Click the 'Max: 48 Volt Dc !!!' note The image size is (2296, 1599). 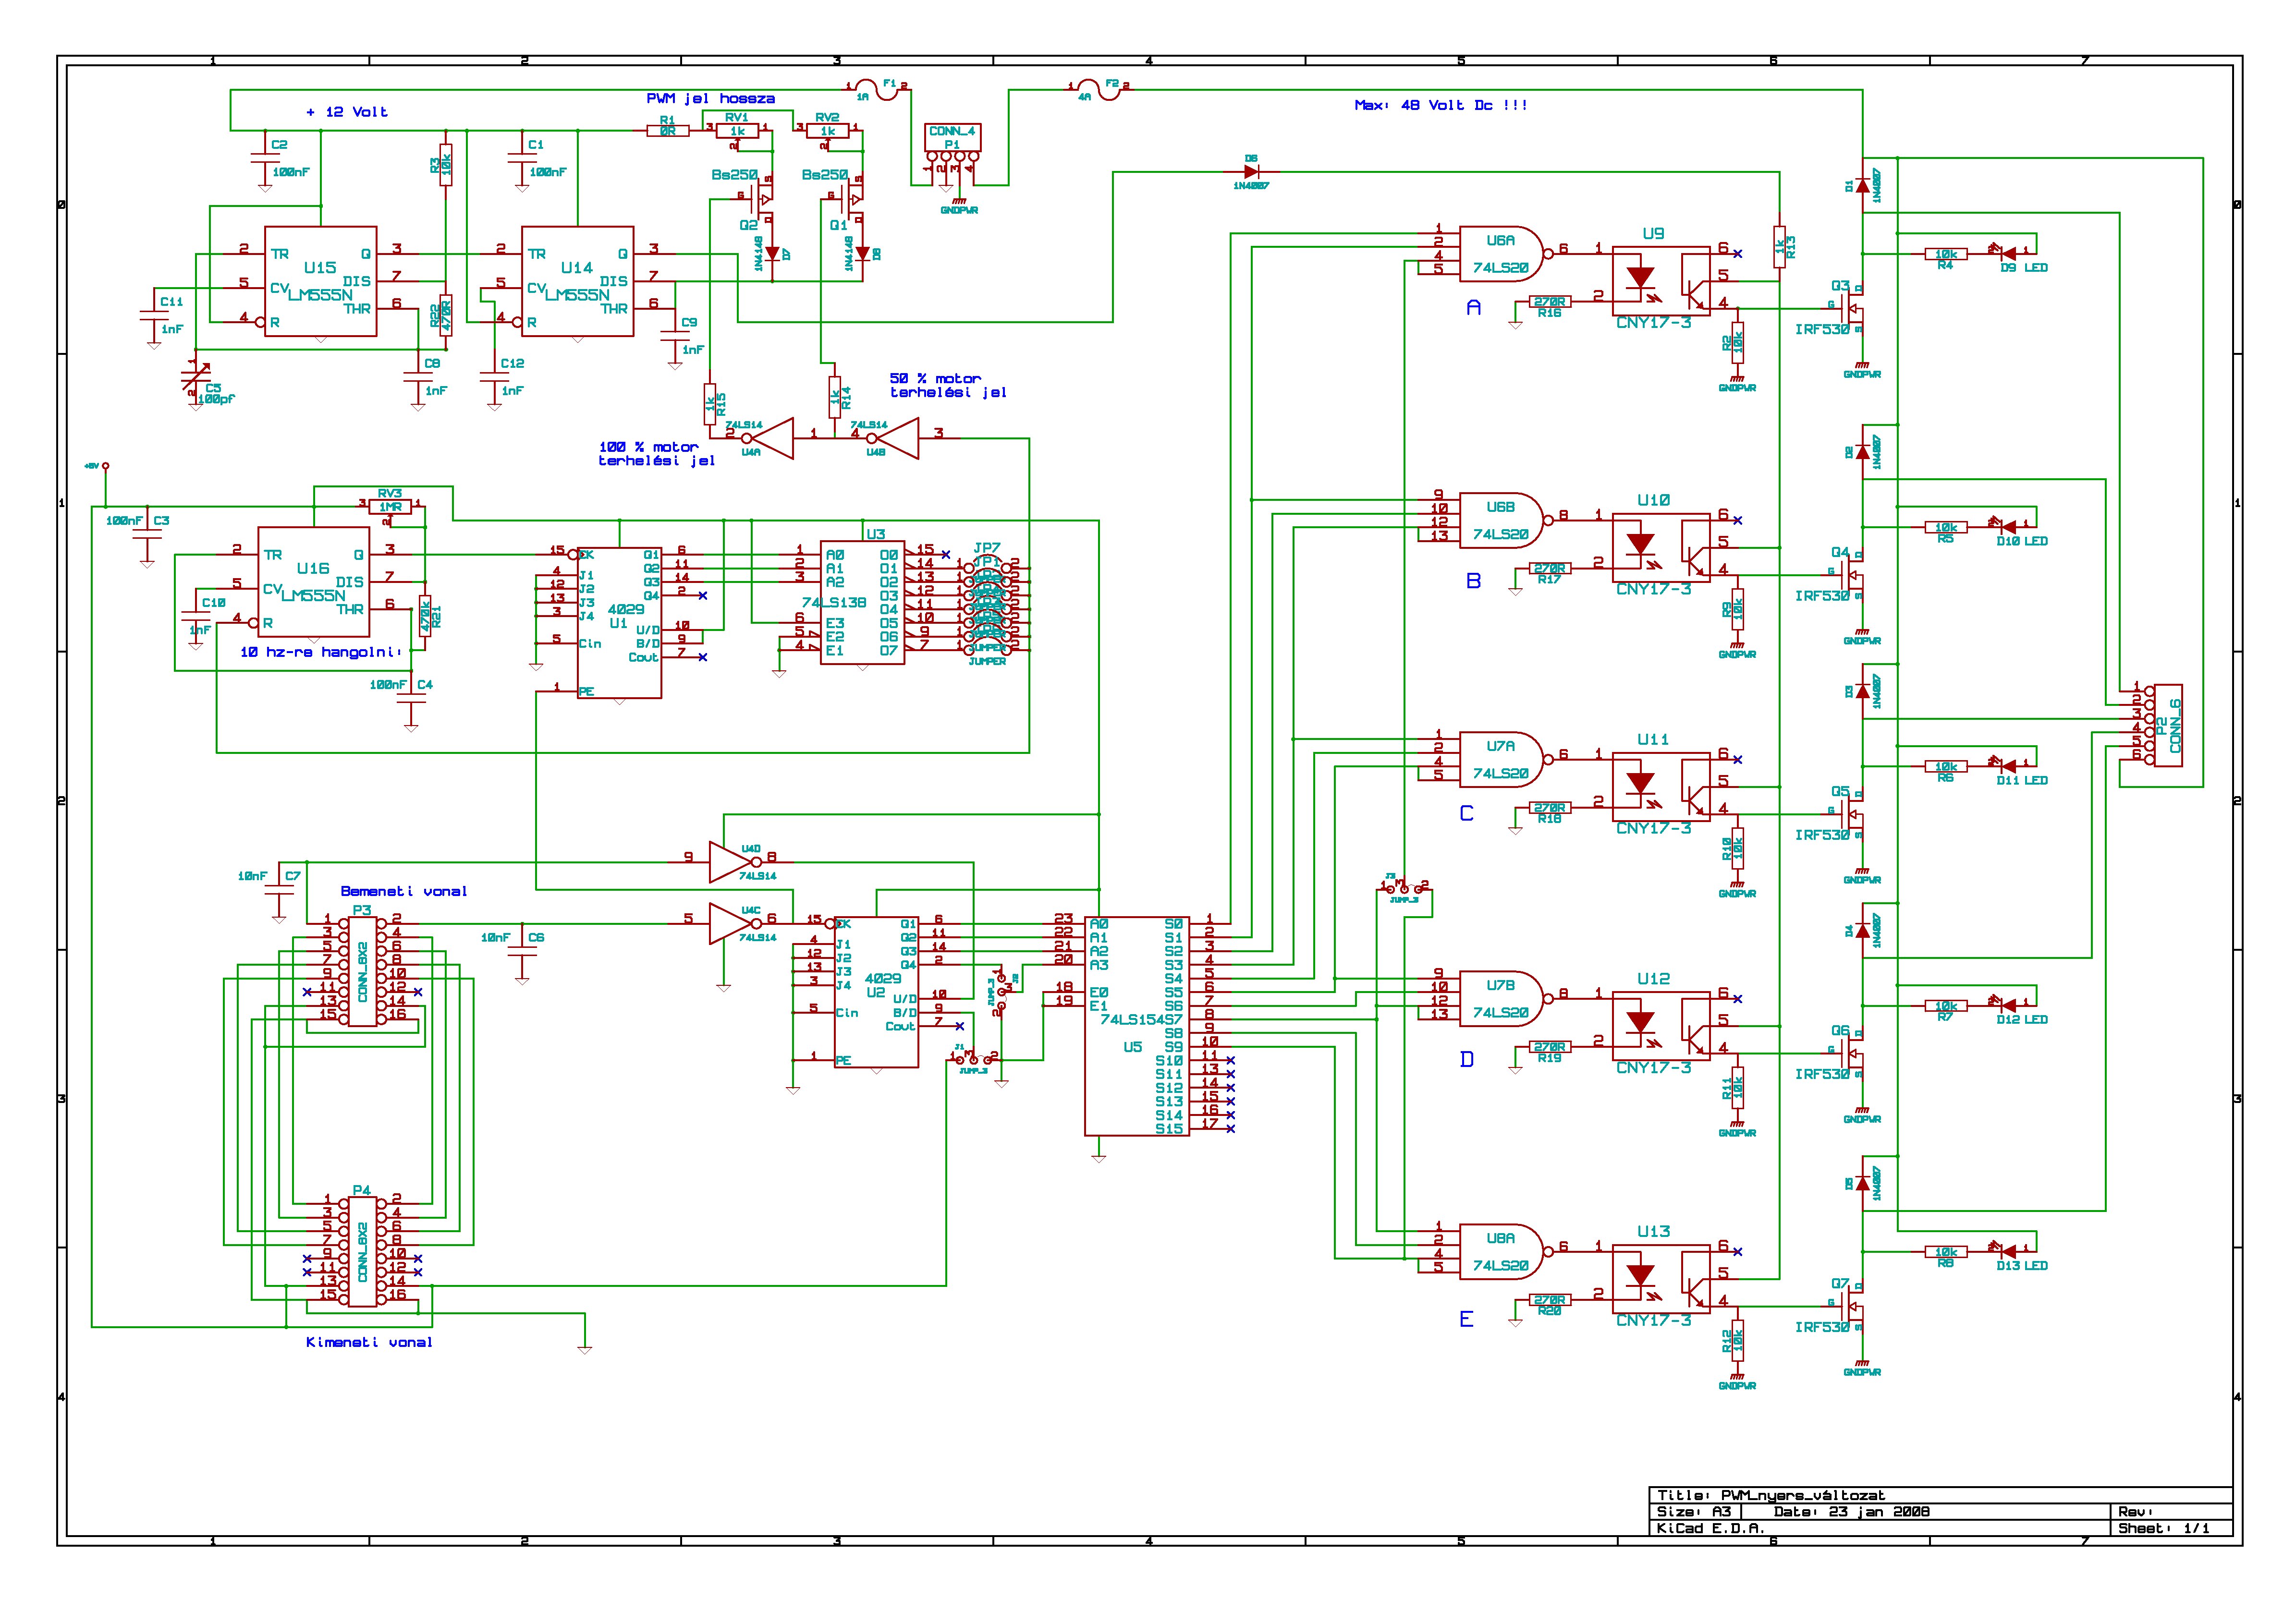pos(1440,105)
